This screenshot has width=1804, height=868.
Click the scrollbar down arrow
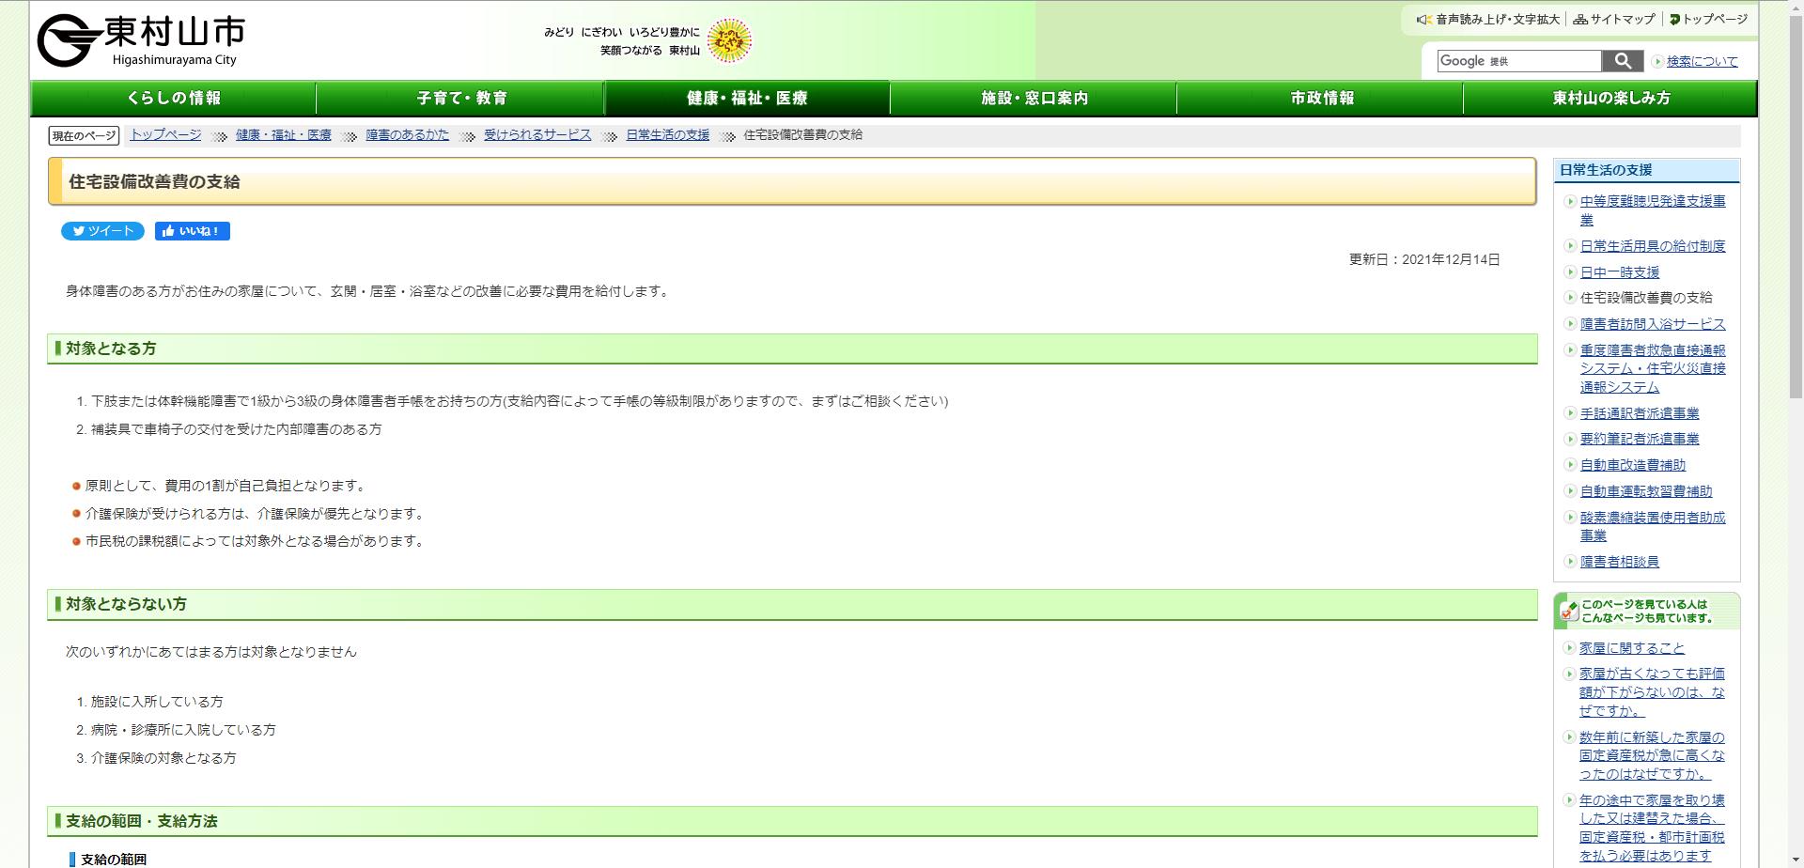click(1795, 860)
